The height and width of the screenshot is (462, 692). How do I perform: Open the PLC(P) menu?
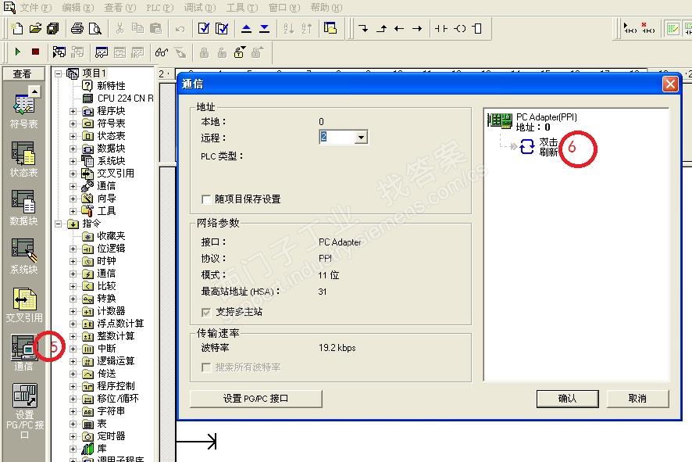[160, 8]
